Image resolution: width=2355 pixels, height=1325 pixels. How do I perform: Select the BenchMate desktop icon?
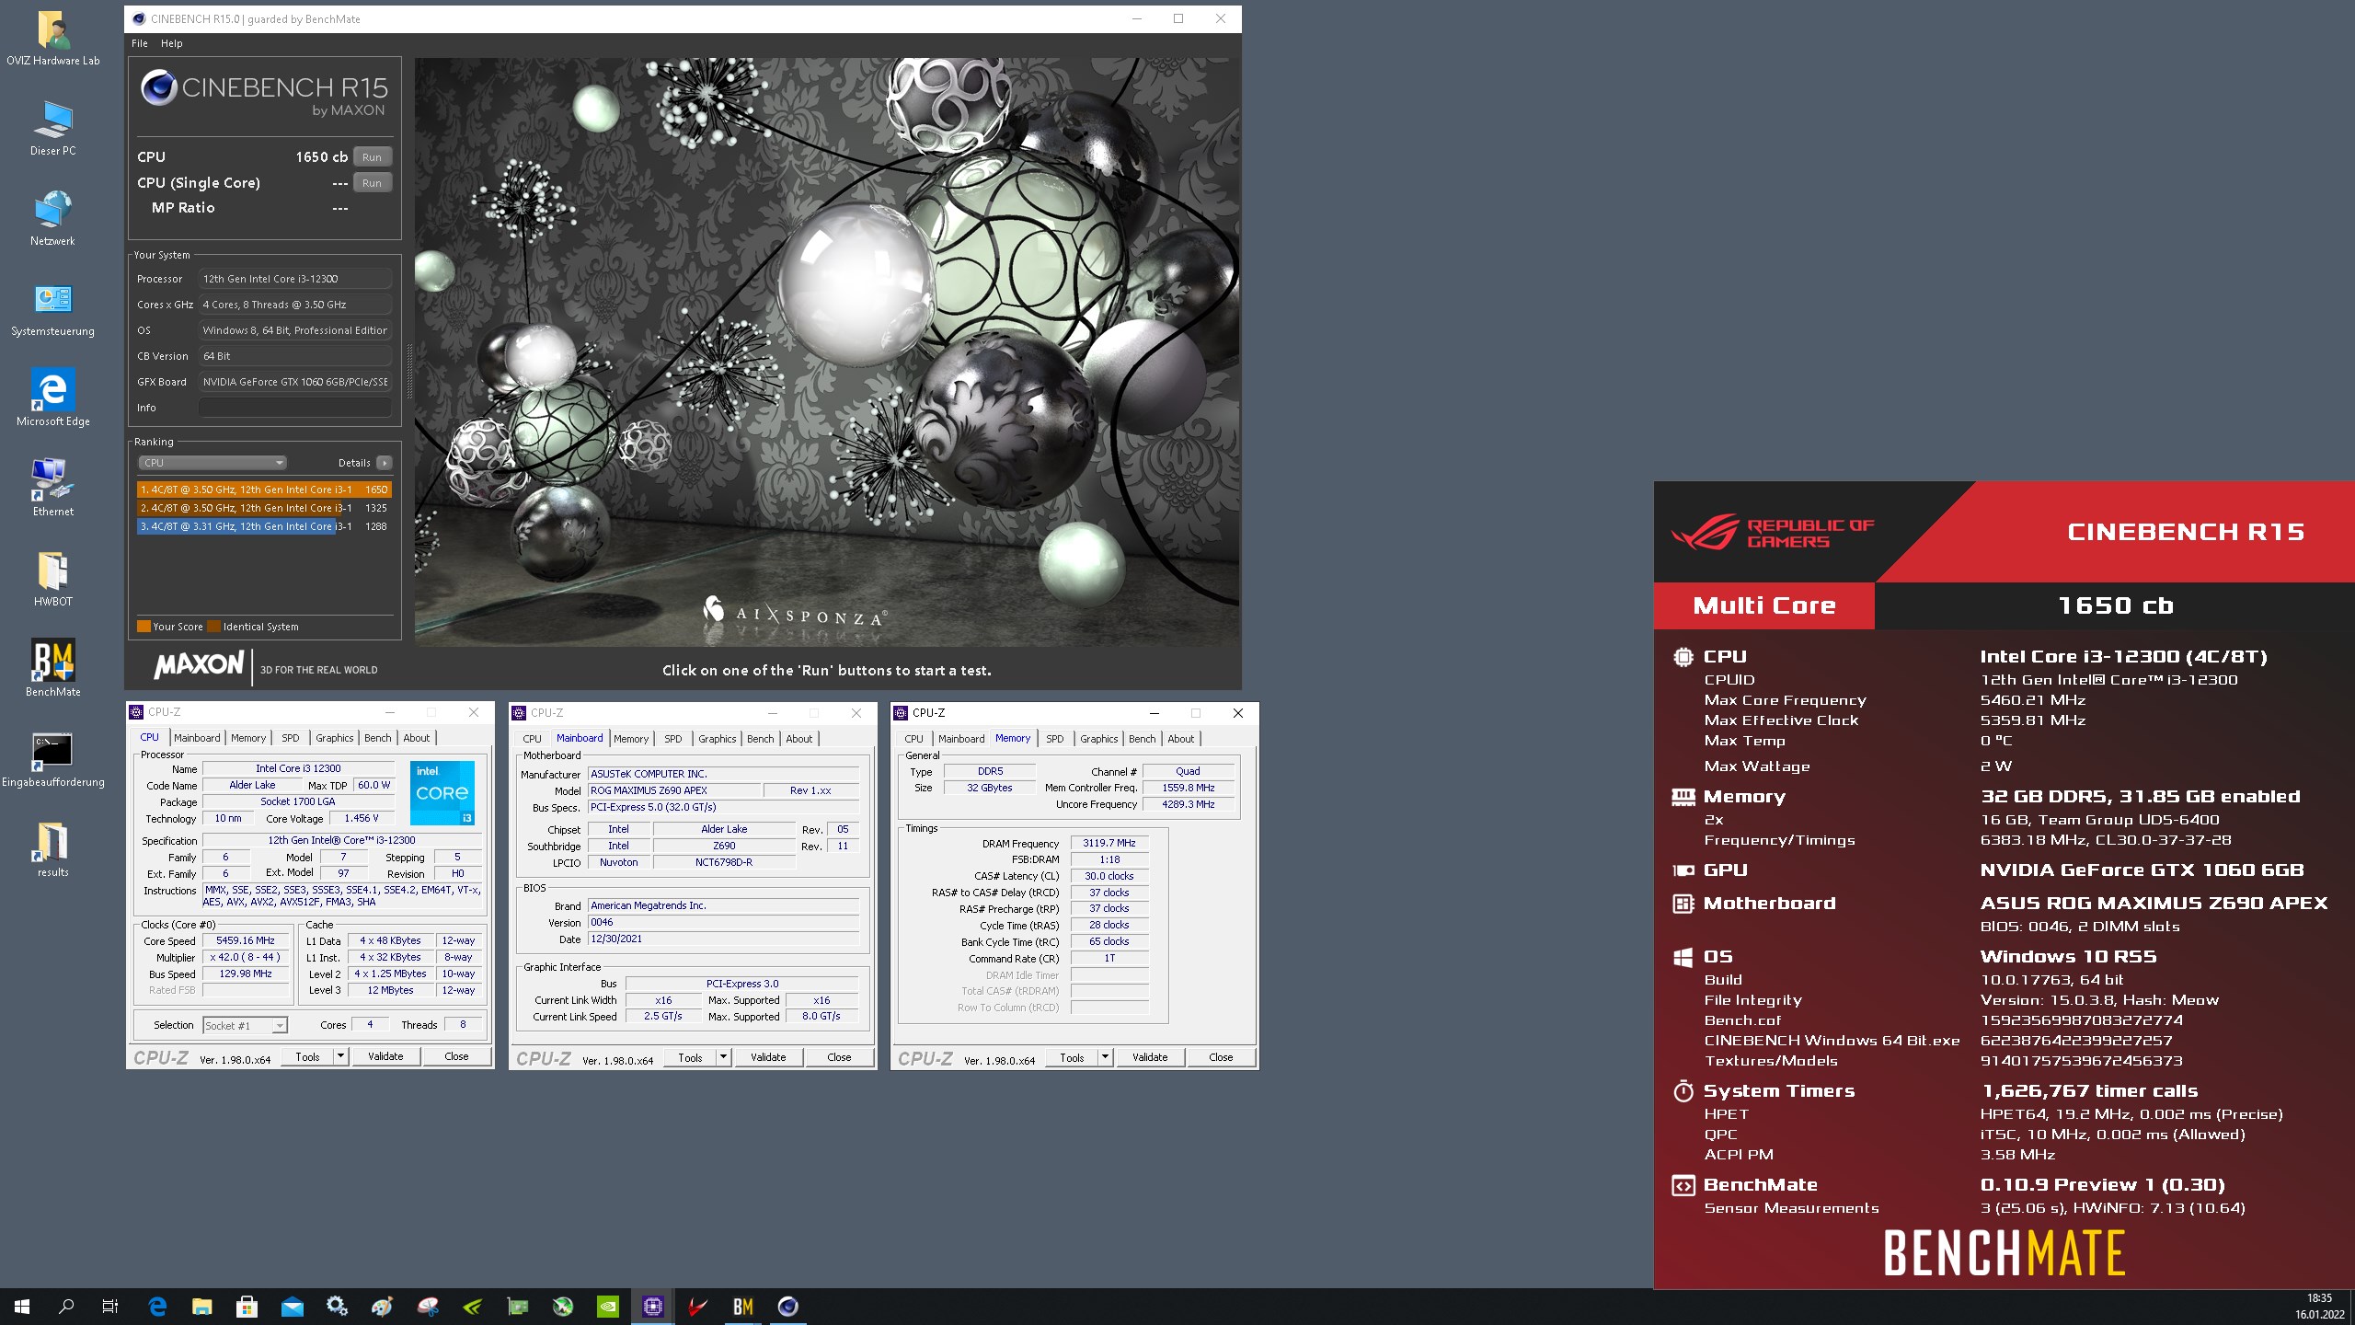coord(52,670)
